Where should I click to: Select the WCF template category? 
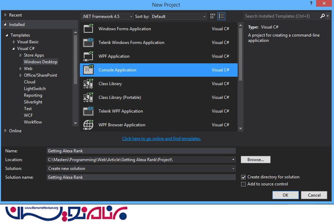pos(28,115)
